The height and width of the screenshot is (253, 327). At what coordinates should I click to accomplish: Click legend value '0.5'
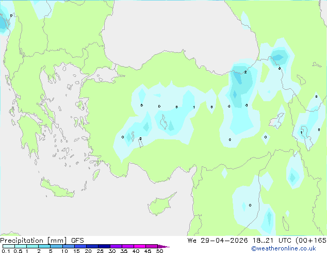(18, 251)
